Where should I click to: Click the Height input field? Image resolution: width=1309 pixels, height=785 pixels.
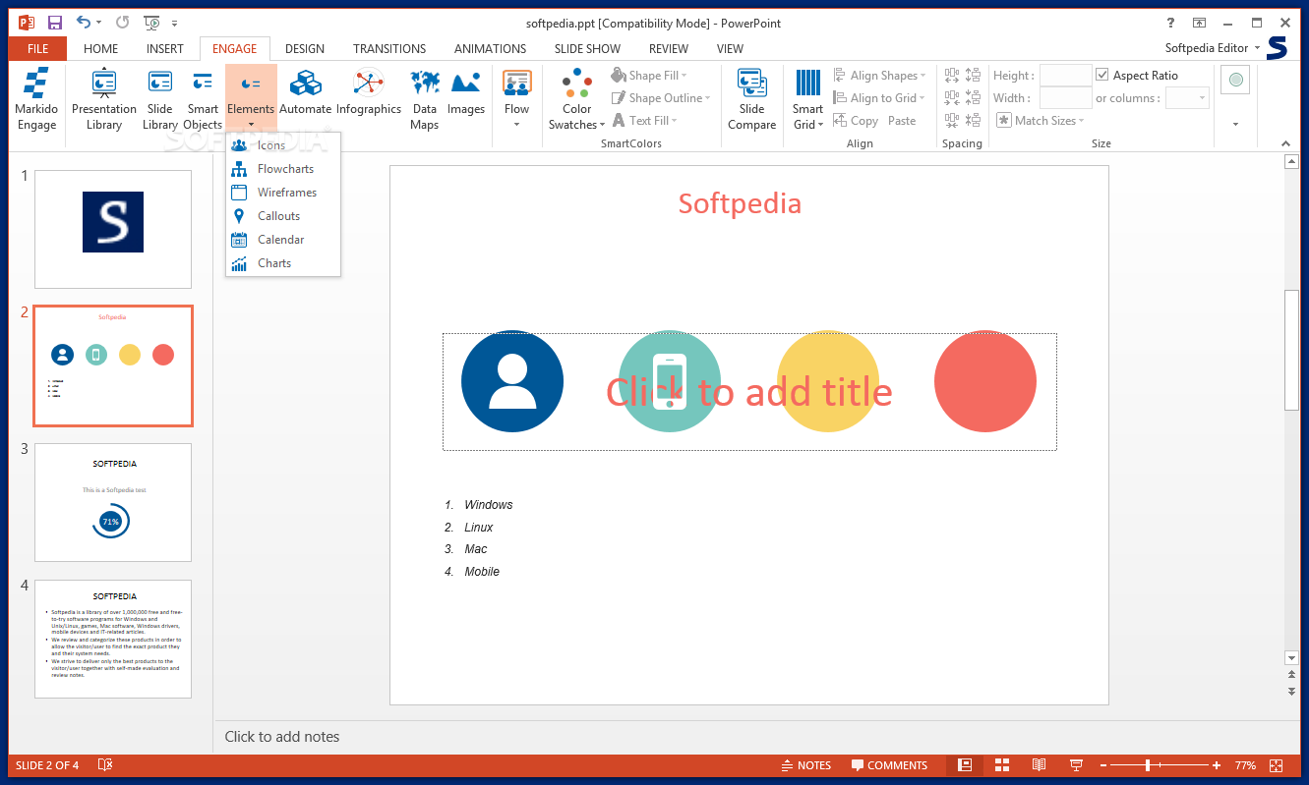pos(1066,75)
